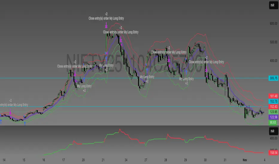This screenshot has height=164, width=279.
Task: Open the INR currency selector on main price scale
Action: 273,5
